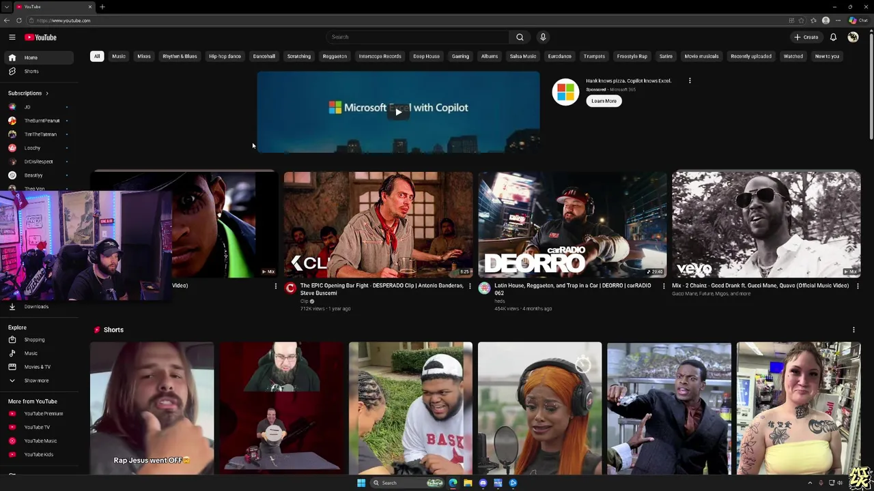Select the Hip-hop dance filter chip

(225, 56)
